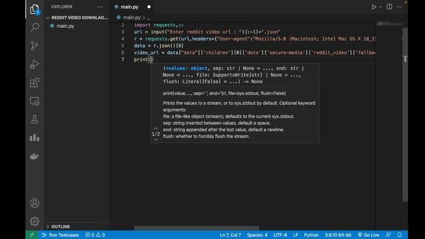Open notifications bell icon

(400, 235)
